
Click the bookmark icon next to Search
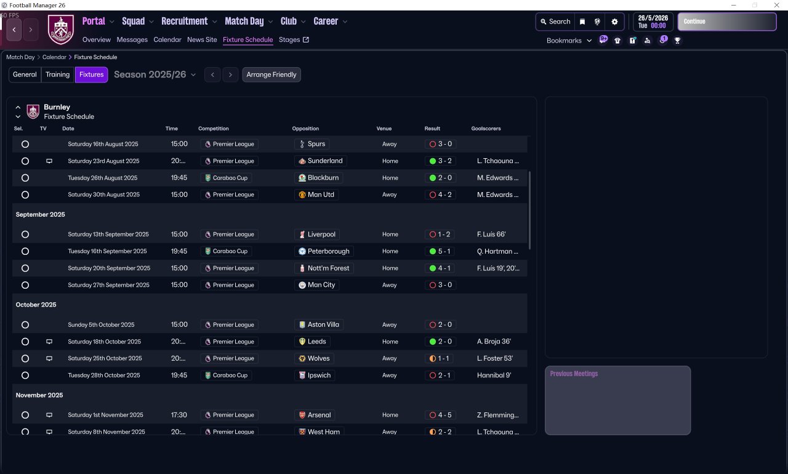pos(582,22)
